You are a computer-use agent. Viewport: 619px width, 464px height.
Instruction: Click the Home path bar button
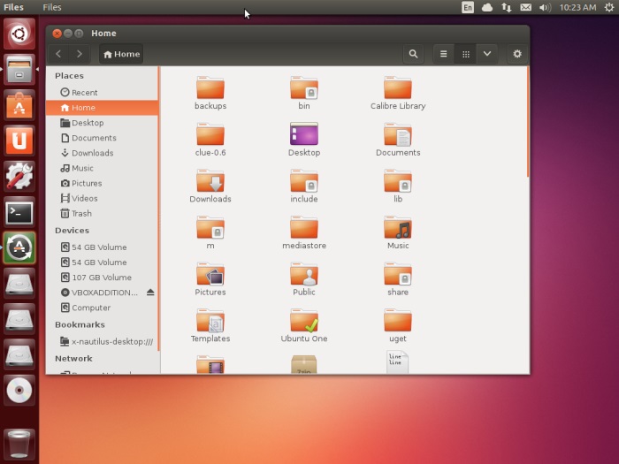tap(121, 54)
